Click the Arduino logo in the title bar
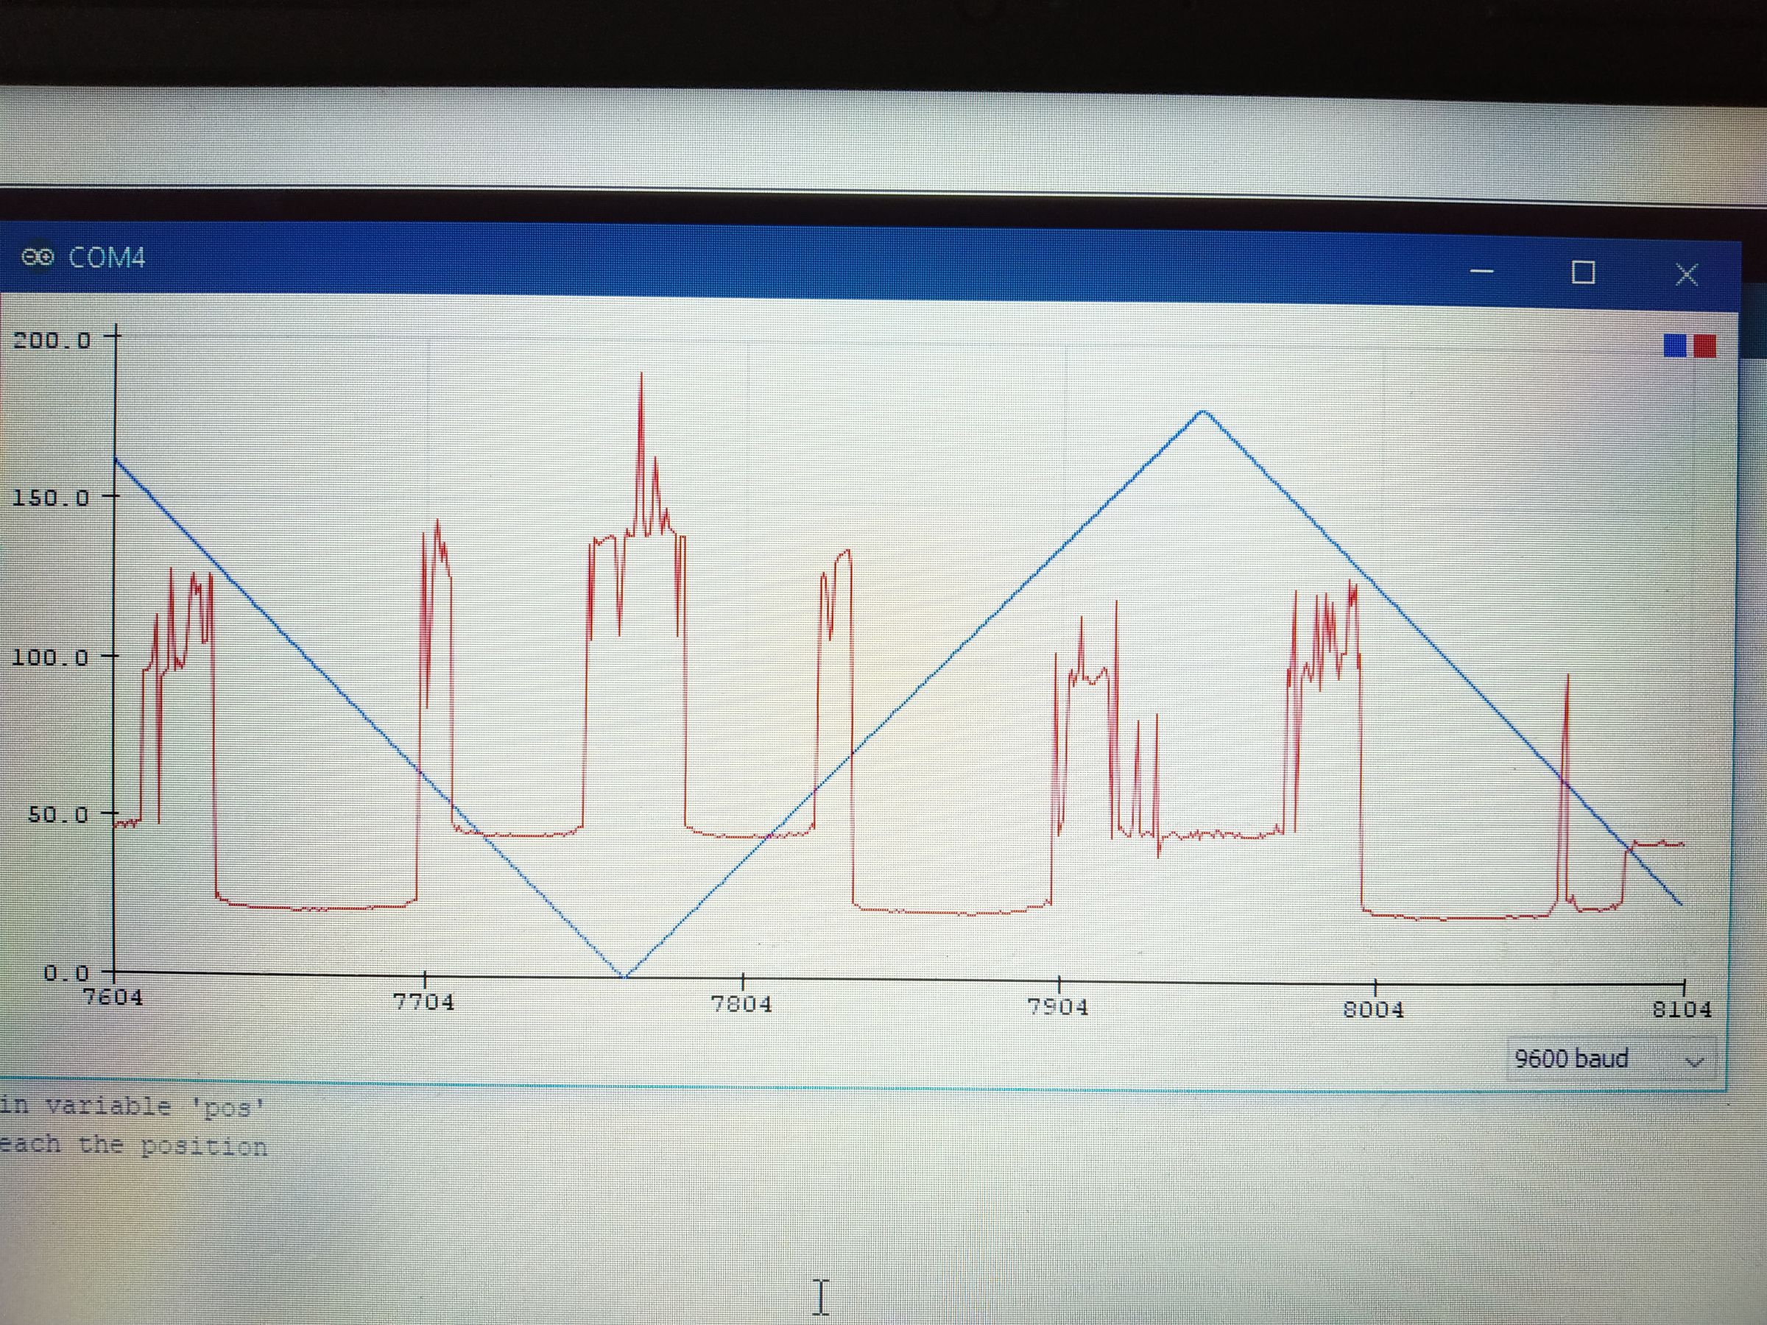Screen dimensions: 1767x1325 tap(38, 257)
